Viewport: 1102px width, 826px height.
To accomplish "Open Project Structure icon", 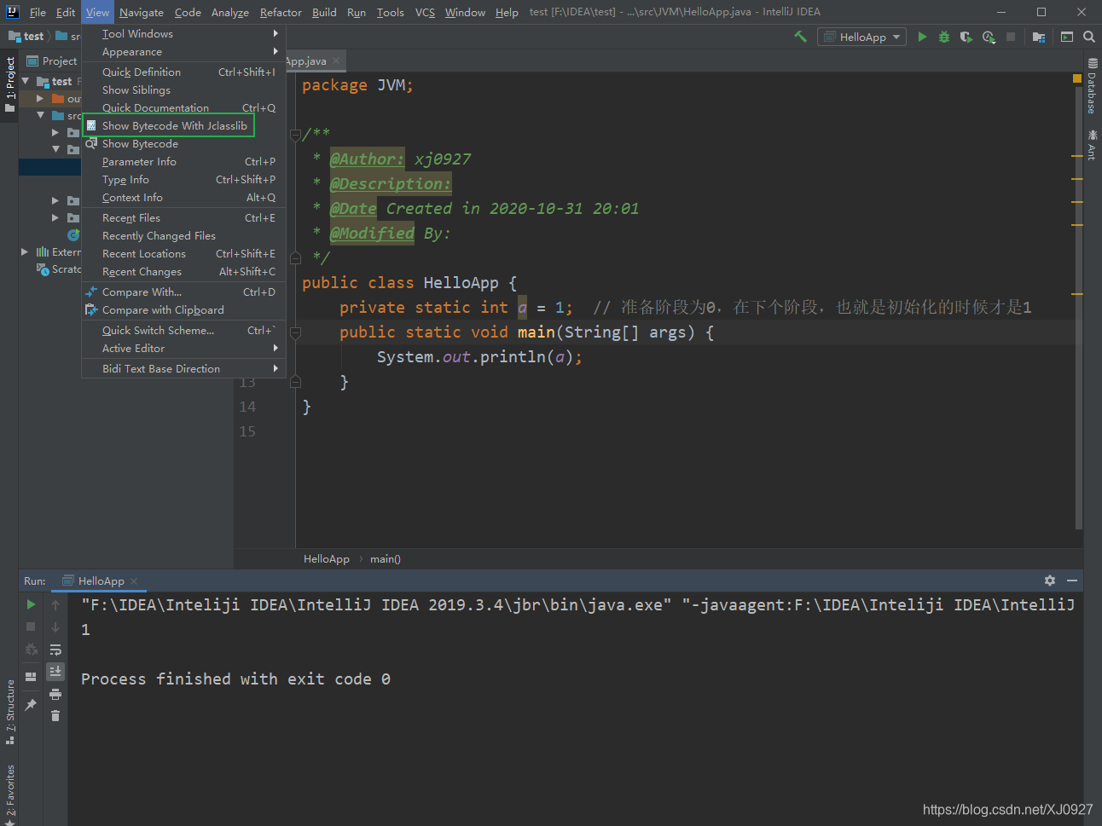I will 1039,37.
